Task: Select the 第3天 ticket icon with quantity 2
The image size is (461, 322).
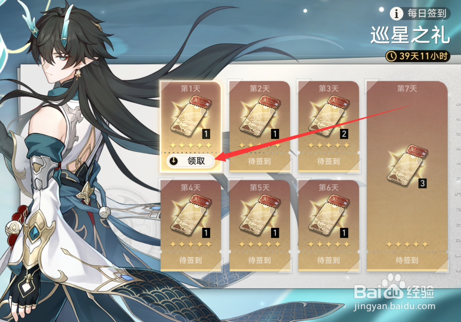Action: click(x=329, y=117)
